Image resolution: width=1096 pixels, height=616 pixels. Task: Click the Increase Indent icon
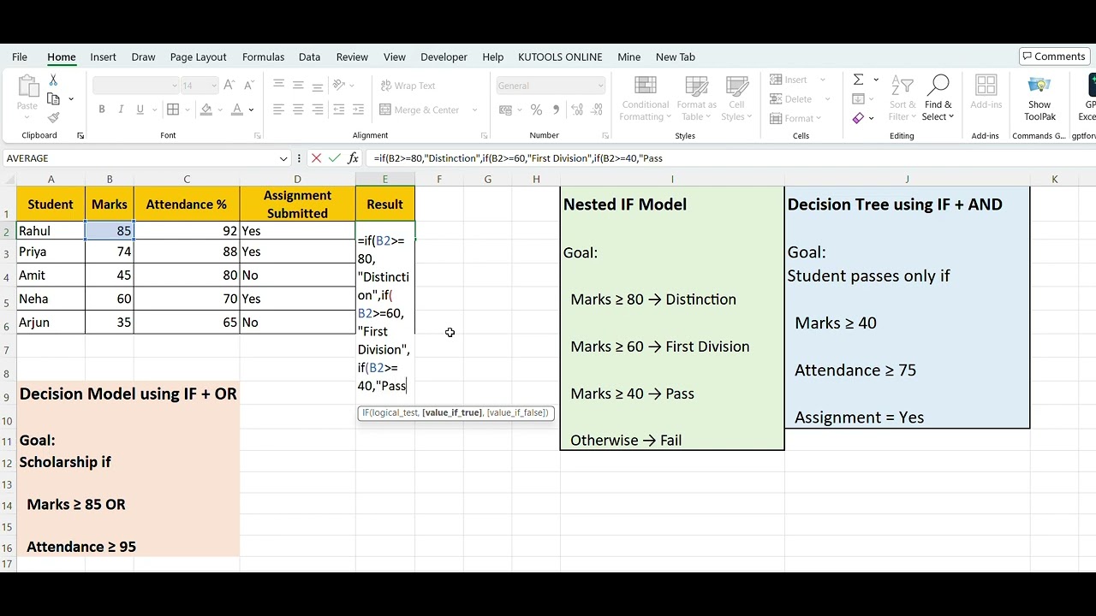click(358, 110)
